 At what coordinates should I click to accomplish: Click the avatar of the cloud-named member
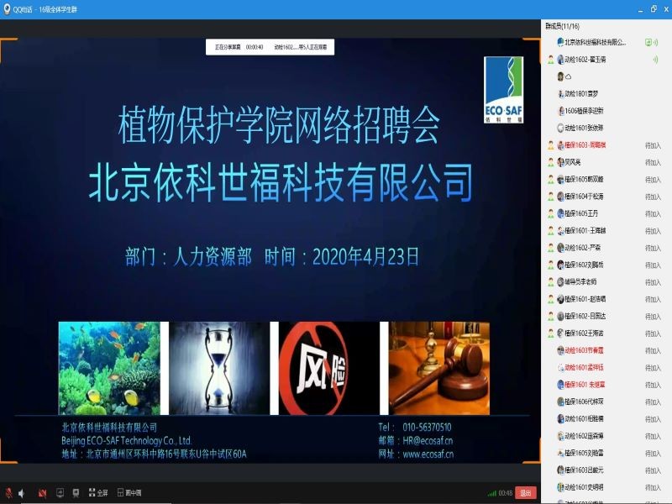560,76
